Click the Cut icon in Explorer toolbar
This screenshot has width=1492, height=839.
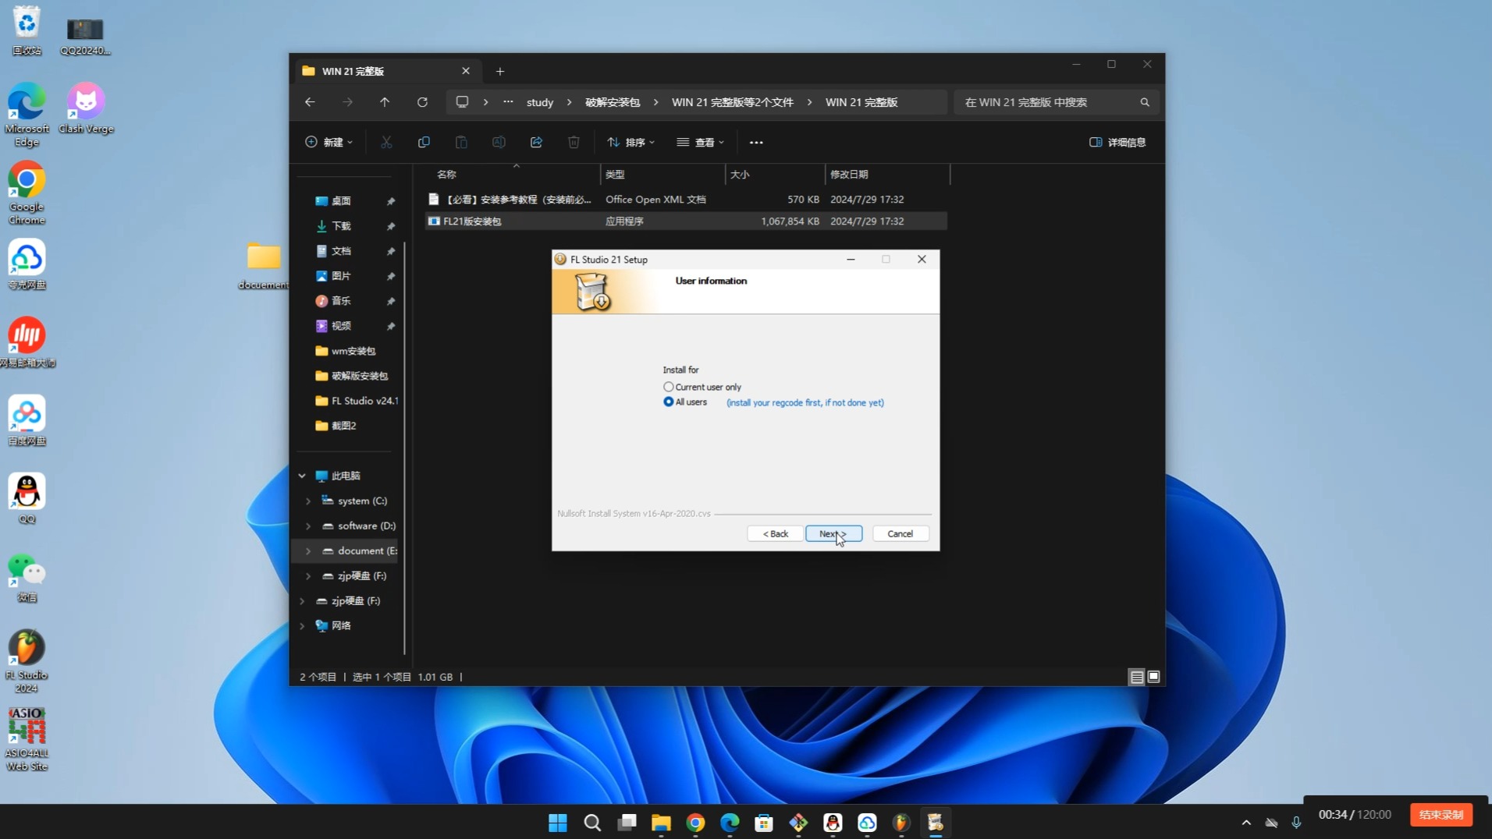[x=386, y=142]
